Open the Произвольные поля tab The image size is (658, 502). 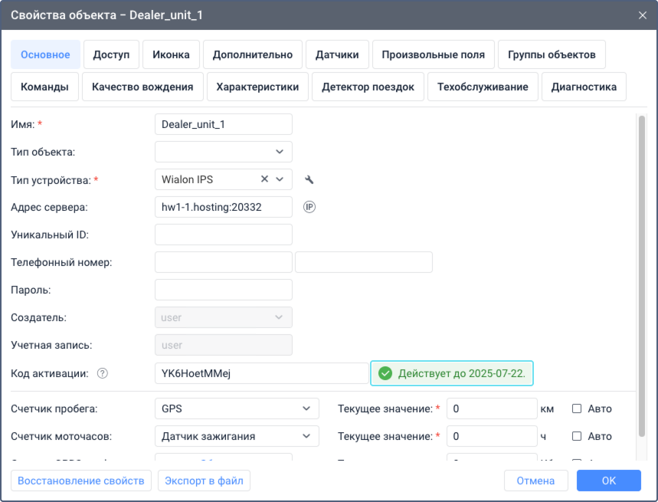tap(434, 54)
